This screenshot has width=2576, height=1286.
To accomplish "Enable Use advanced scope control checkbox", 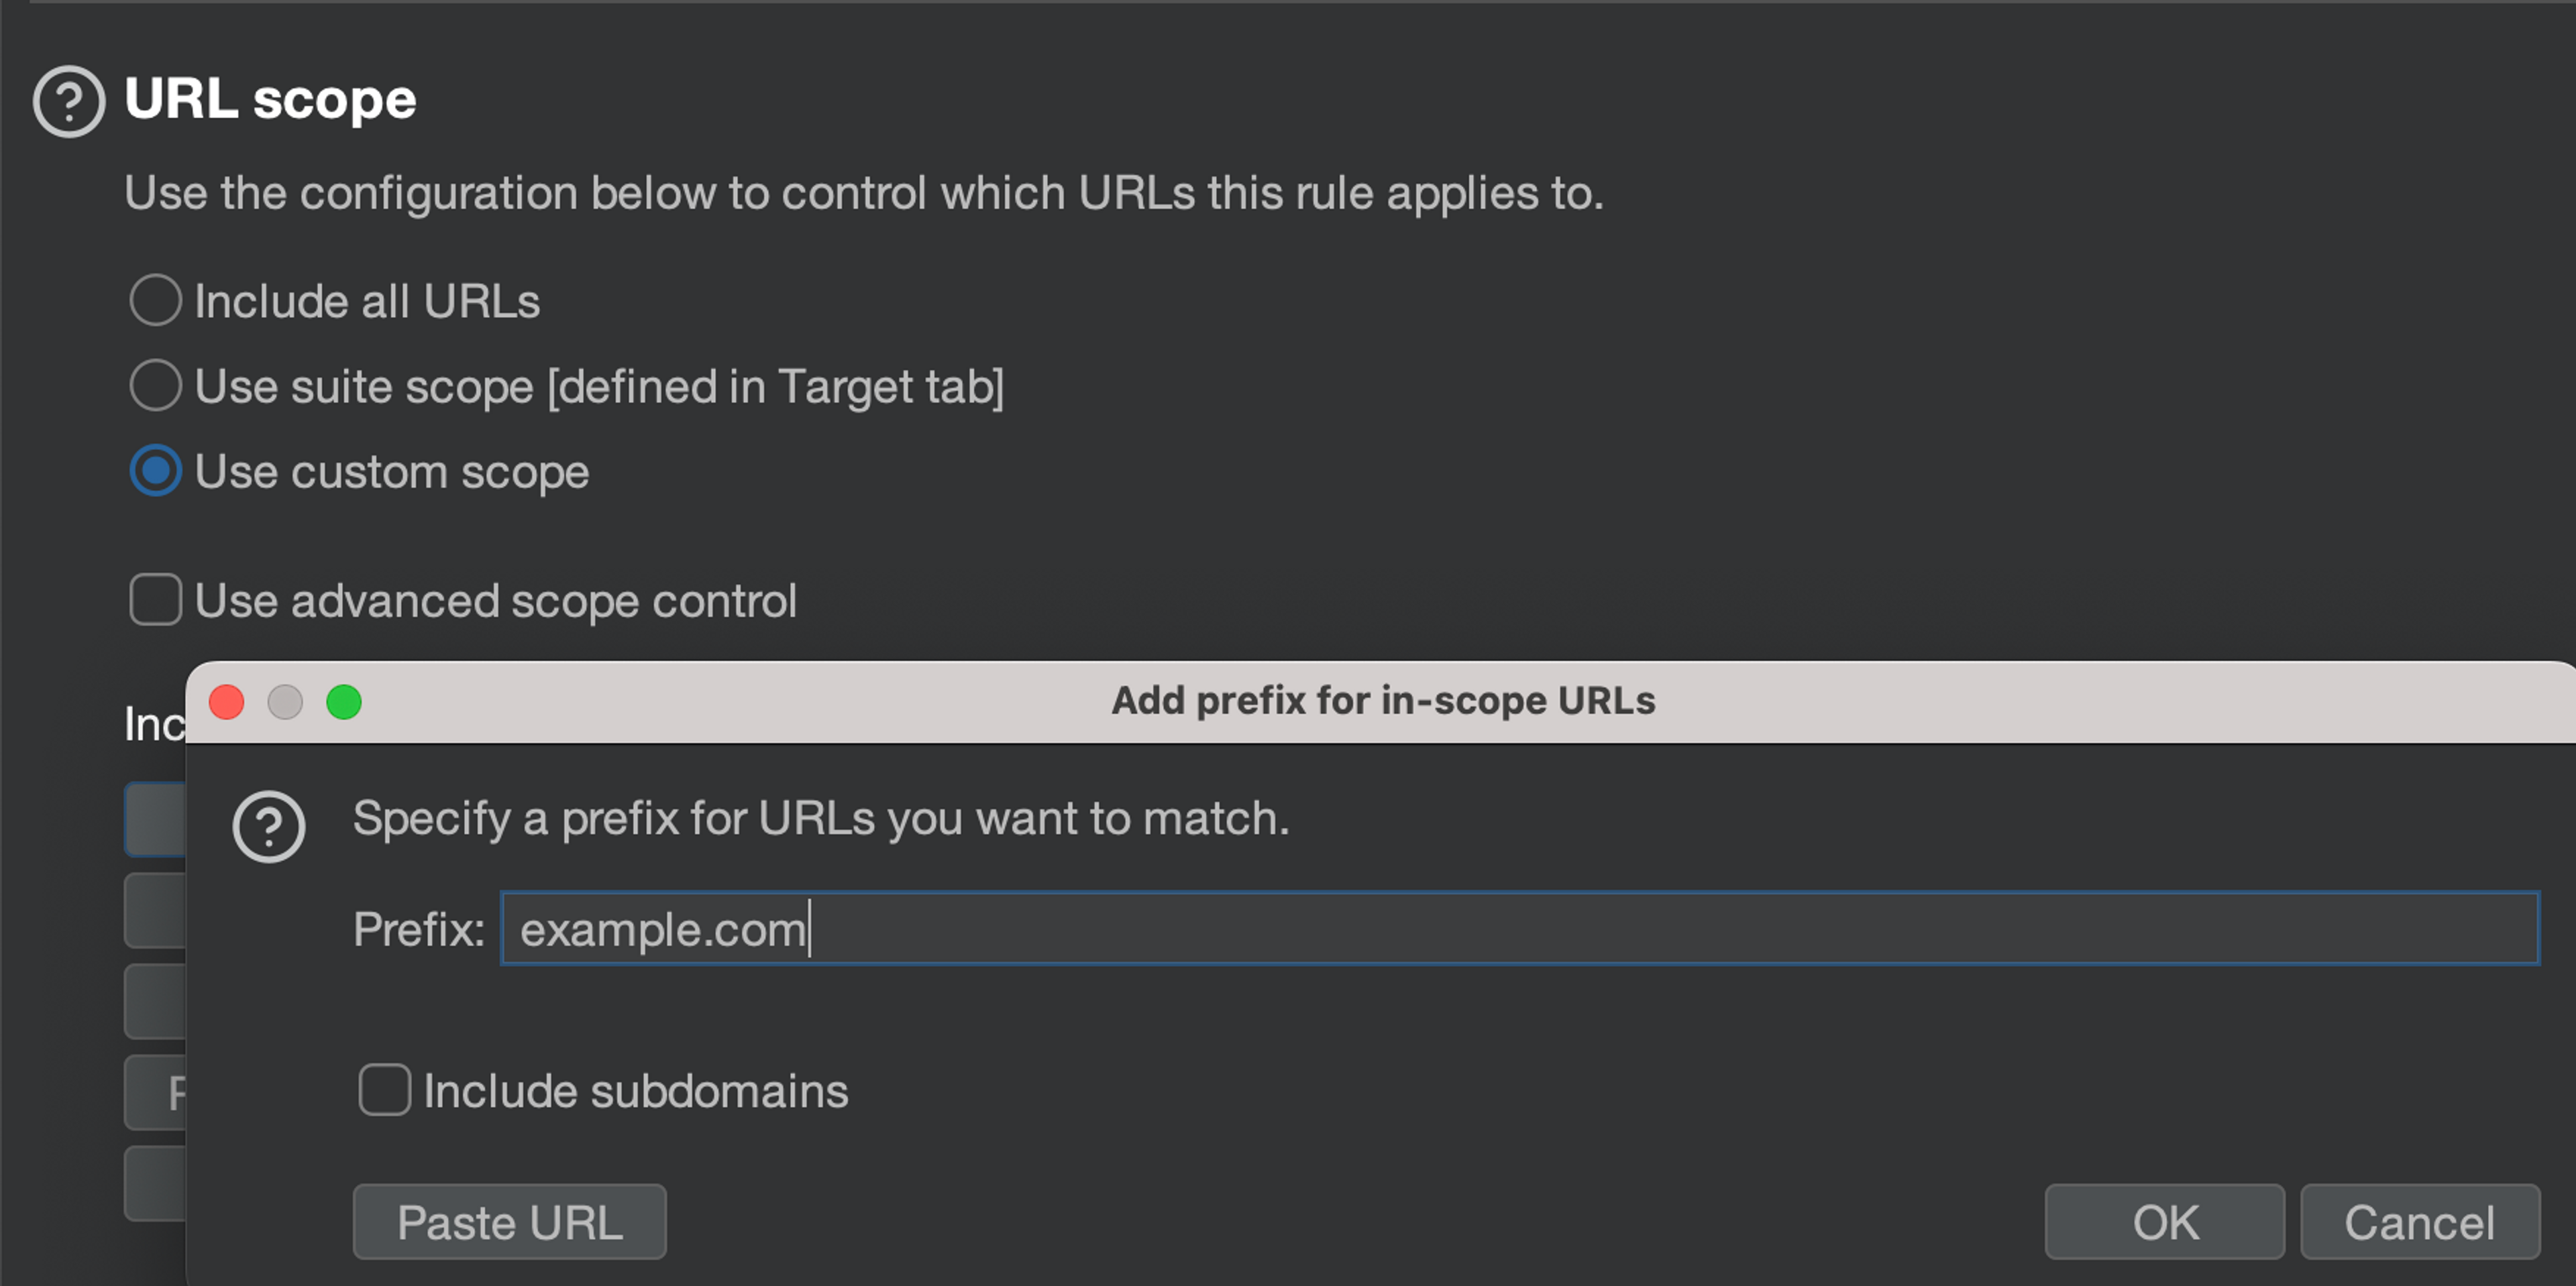I will [156, 599].
